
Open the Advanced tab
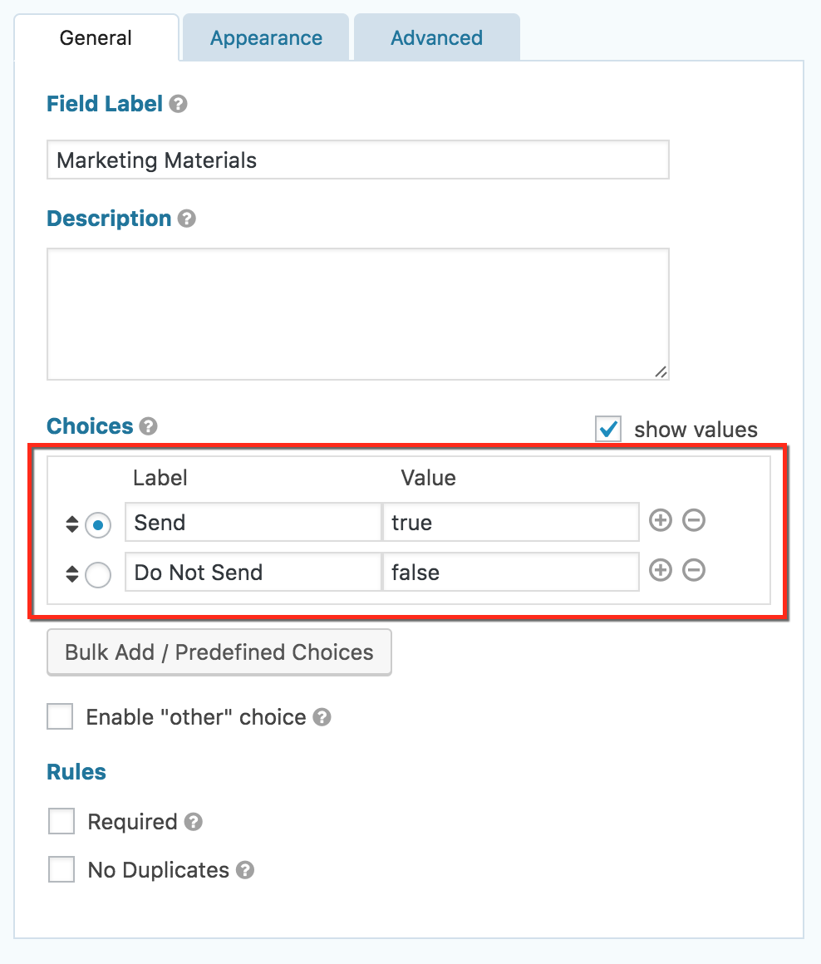coord(436,38)
